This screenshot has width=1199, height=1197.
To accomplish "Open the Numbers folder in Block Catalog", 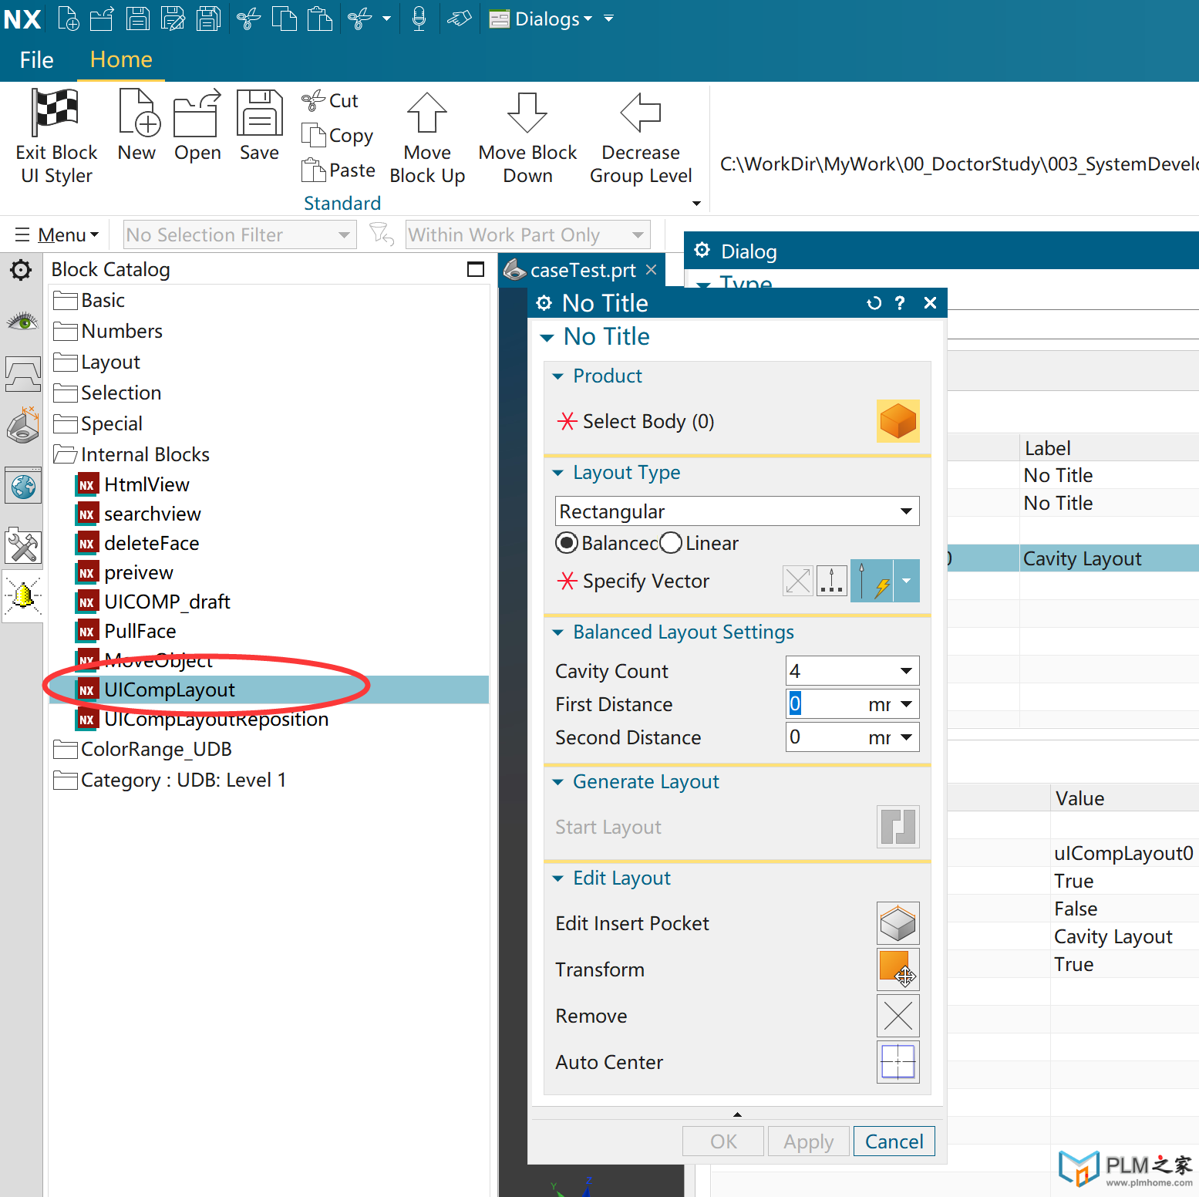I will pos(108,331).
